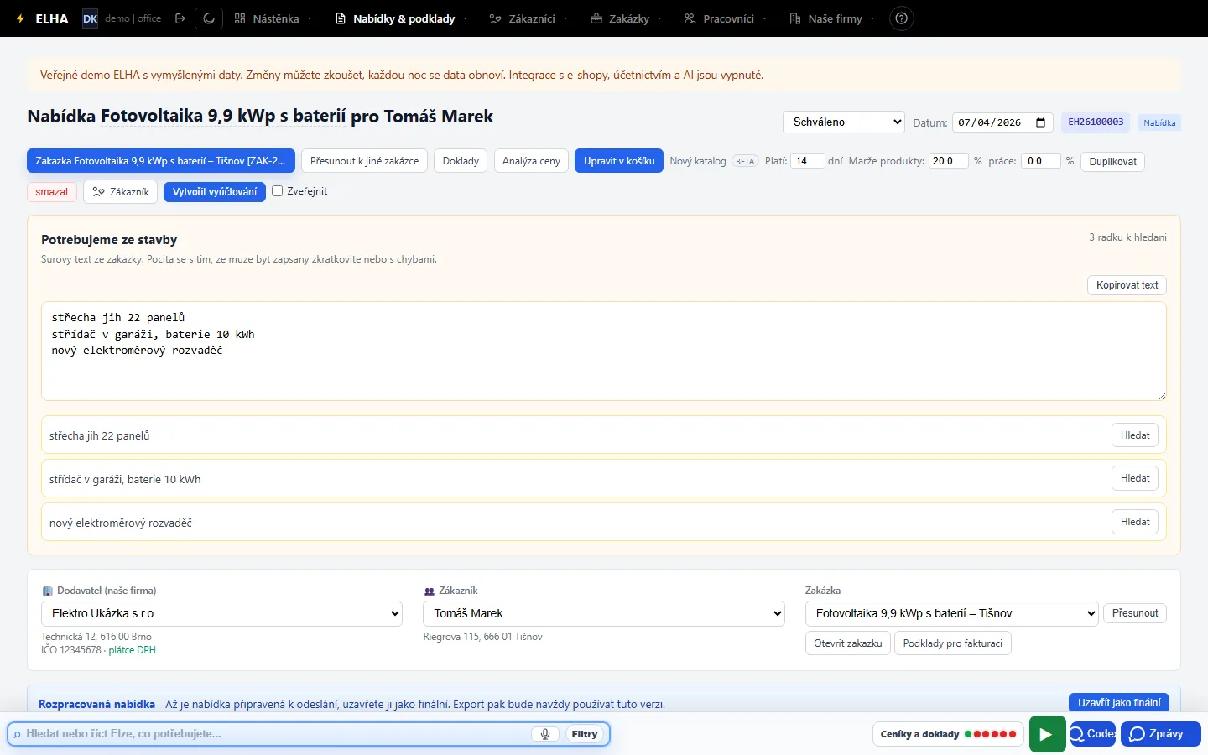1208x755 pixels.
Task: Open the calendar picker in Datum field
Action: click(x=1040, y=122)
